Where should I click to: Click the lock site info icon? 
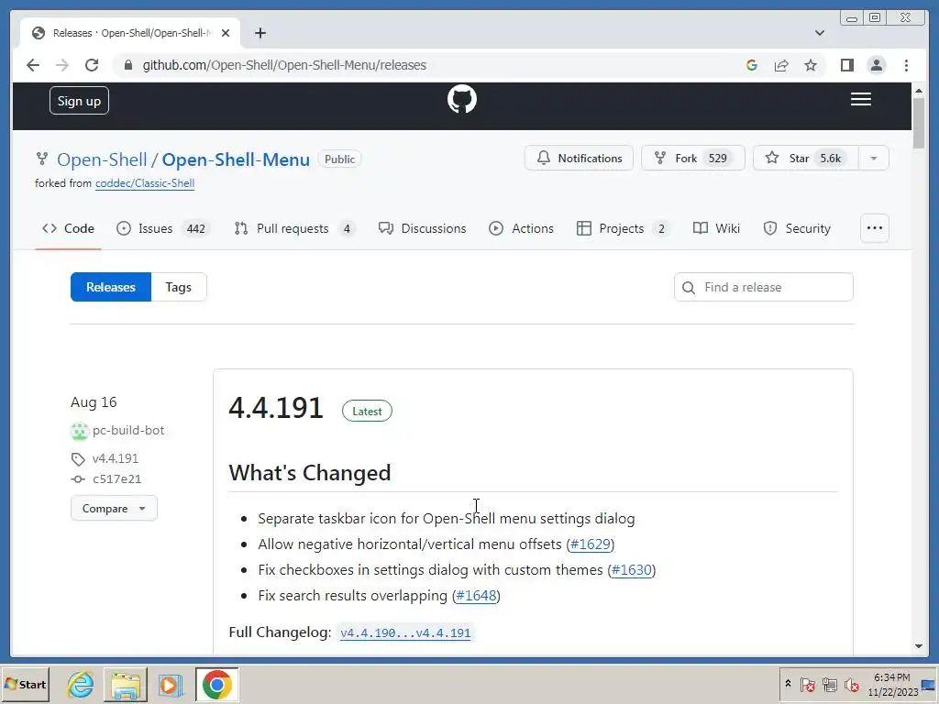coord(128,65)
